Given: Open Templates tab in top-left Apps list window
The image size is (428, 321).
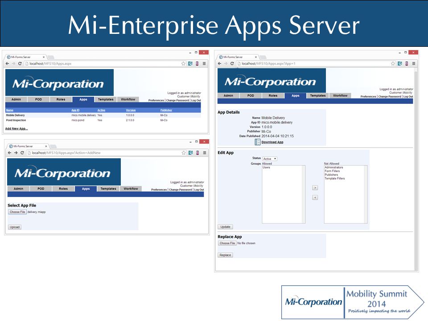Looking at the screenshot, I should click(x=106, y=99).
